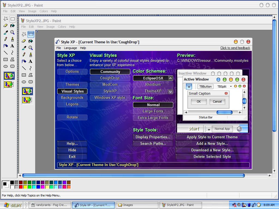Image resolution: width=279 pixels, height=209 pixels.
Task: Click the outer canvas scroll-down arrow
Action: point(274,171)
